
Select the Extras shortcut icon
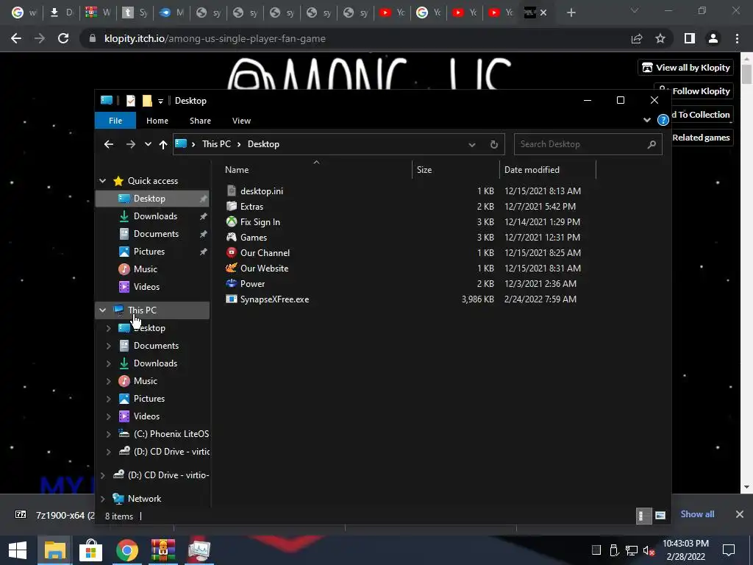point(232,206)
